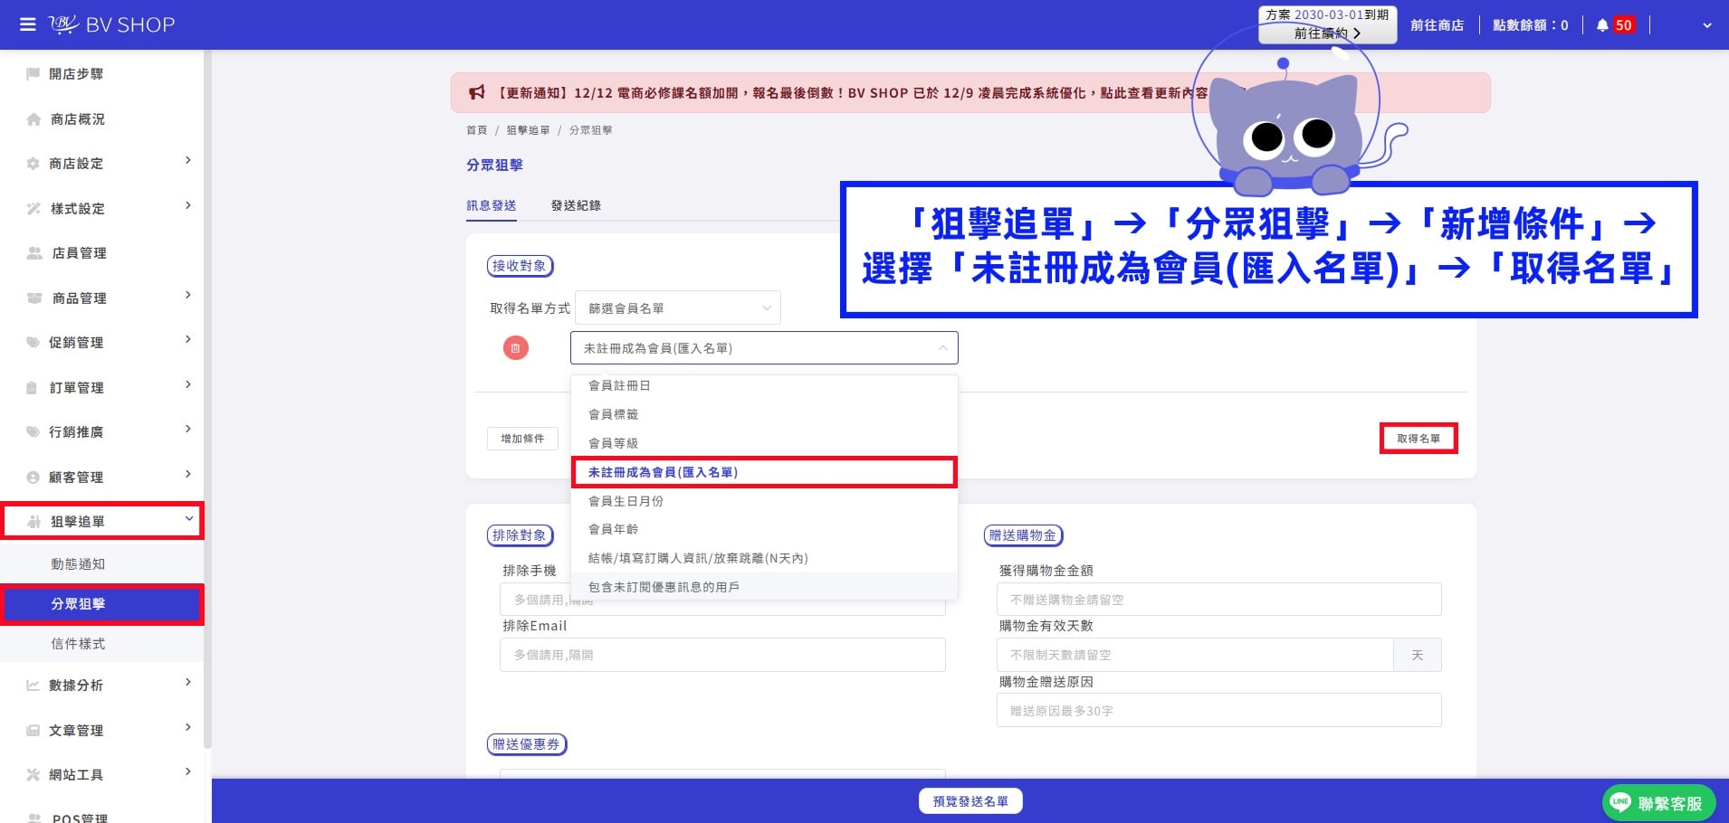Delete the condition with the red trash icon

tap(516, 348)
